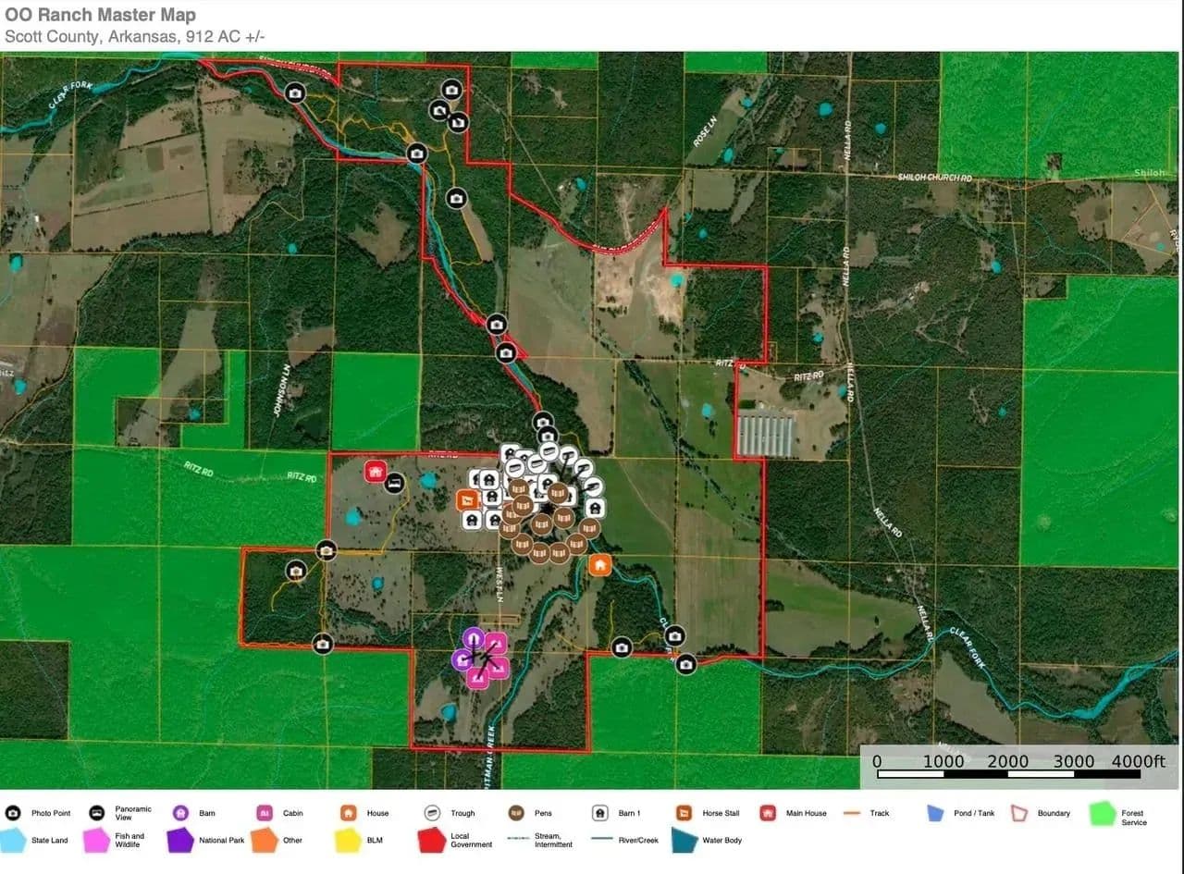Click the photo point at the southwest boundary corner

point(322,643)
